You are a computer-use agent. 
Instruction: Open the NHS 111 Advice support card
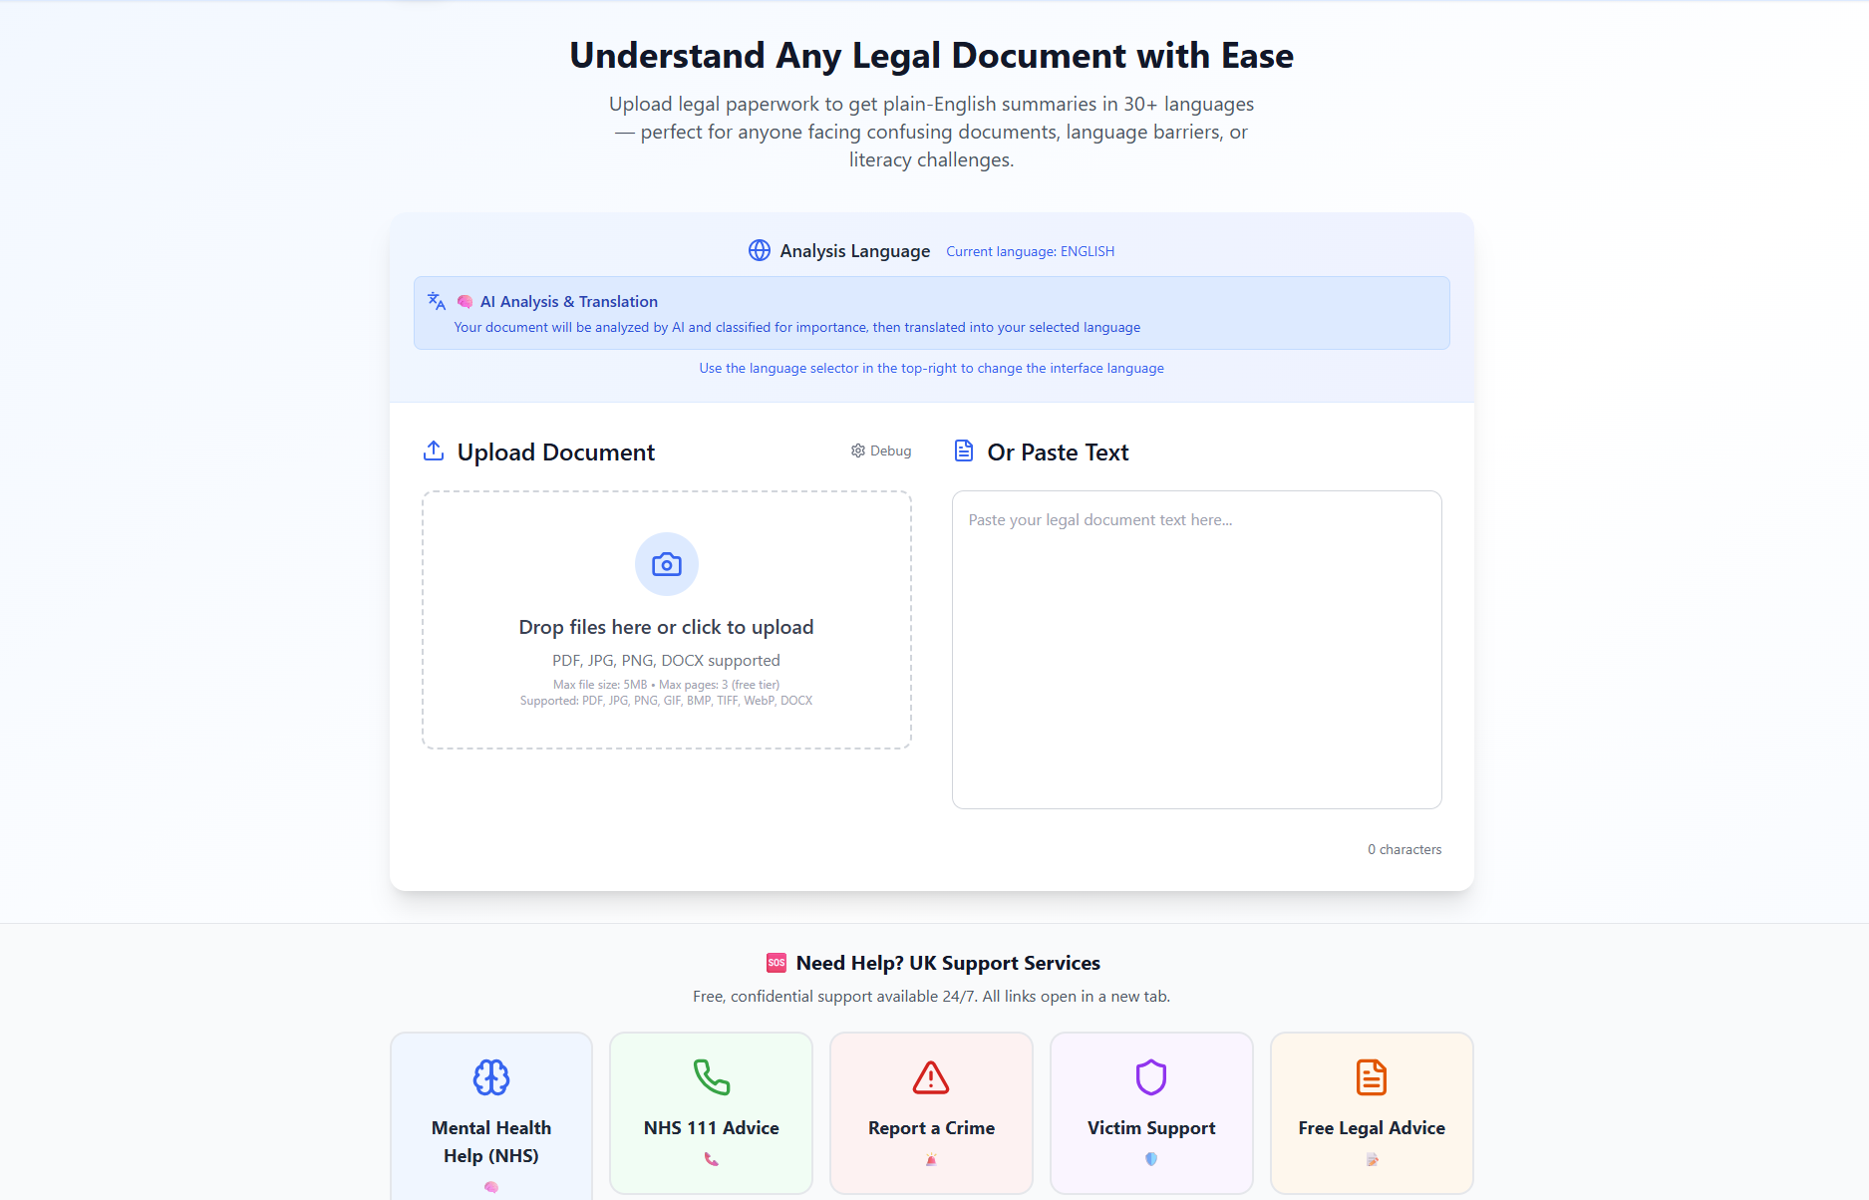[x=710, y=1113]
